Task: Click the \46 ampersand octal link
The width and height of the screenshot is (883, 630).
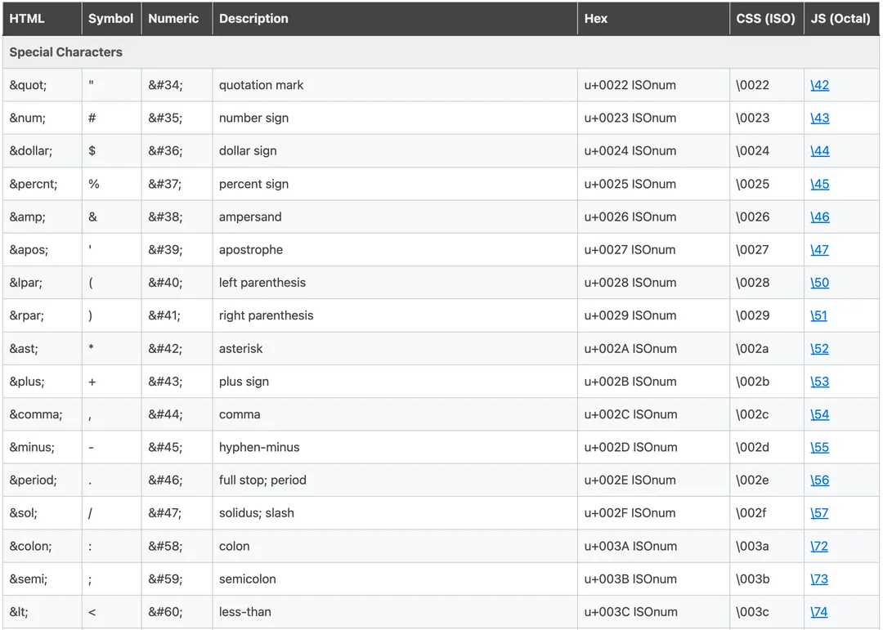Action: pyautogui.click(x=819, y=217)
